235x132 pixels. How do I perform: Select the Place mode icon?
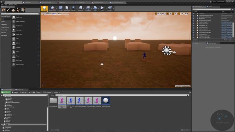[x=3, y=10]
